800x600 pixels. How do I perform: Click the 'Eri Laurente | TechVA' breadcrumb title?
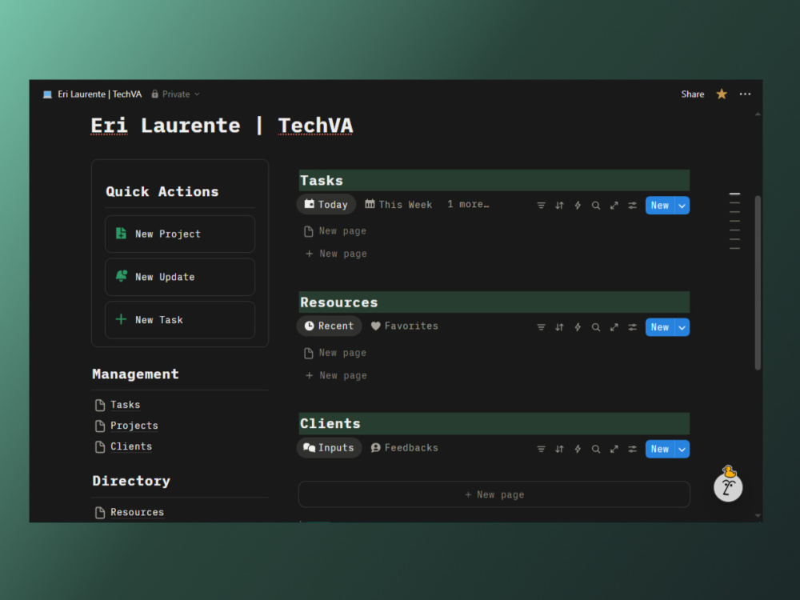pyautogui.click(x=99, y=94)
